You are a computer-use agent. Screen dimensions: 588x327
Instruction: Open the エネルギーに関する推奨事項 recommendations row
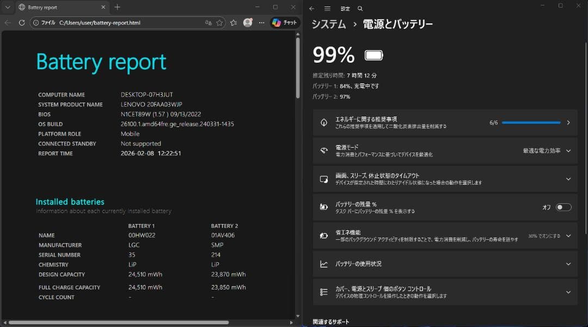coord(381,122)
